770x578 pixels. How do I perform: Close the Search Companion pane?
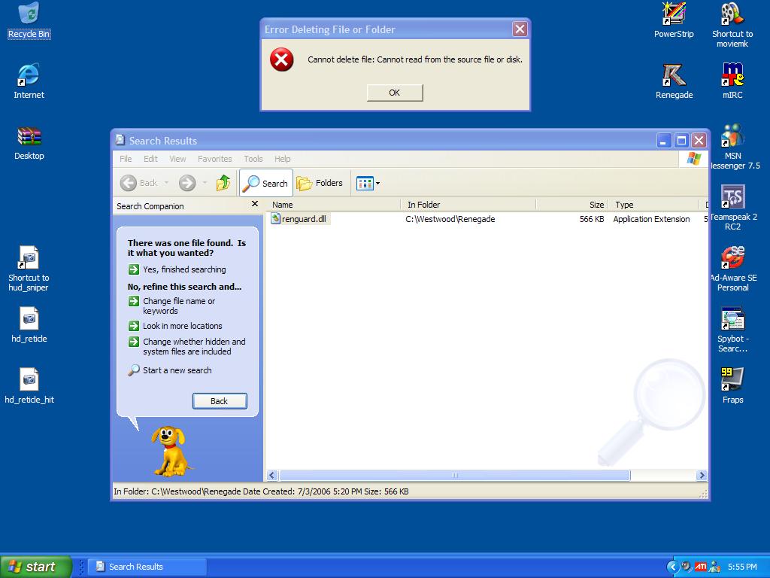(254, 204)
